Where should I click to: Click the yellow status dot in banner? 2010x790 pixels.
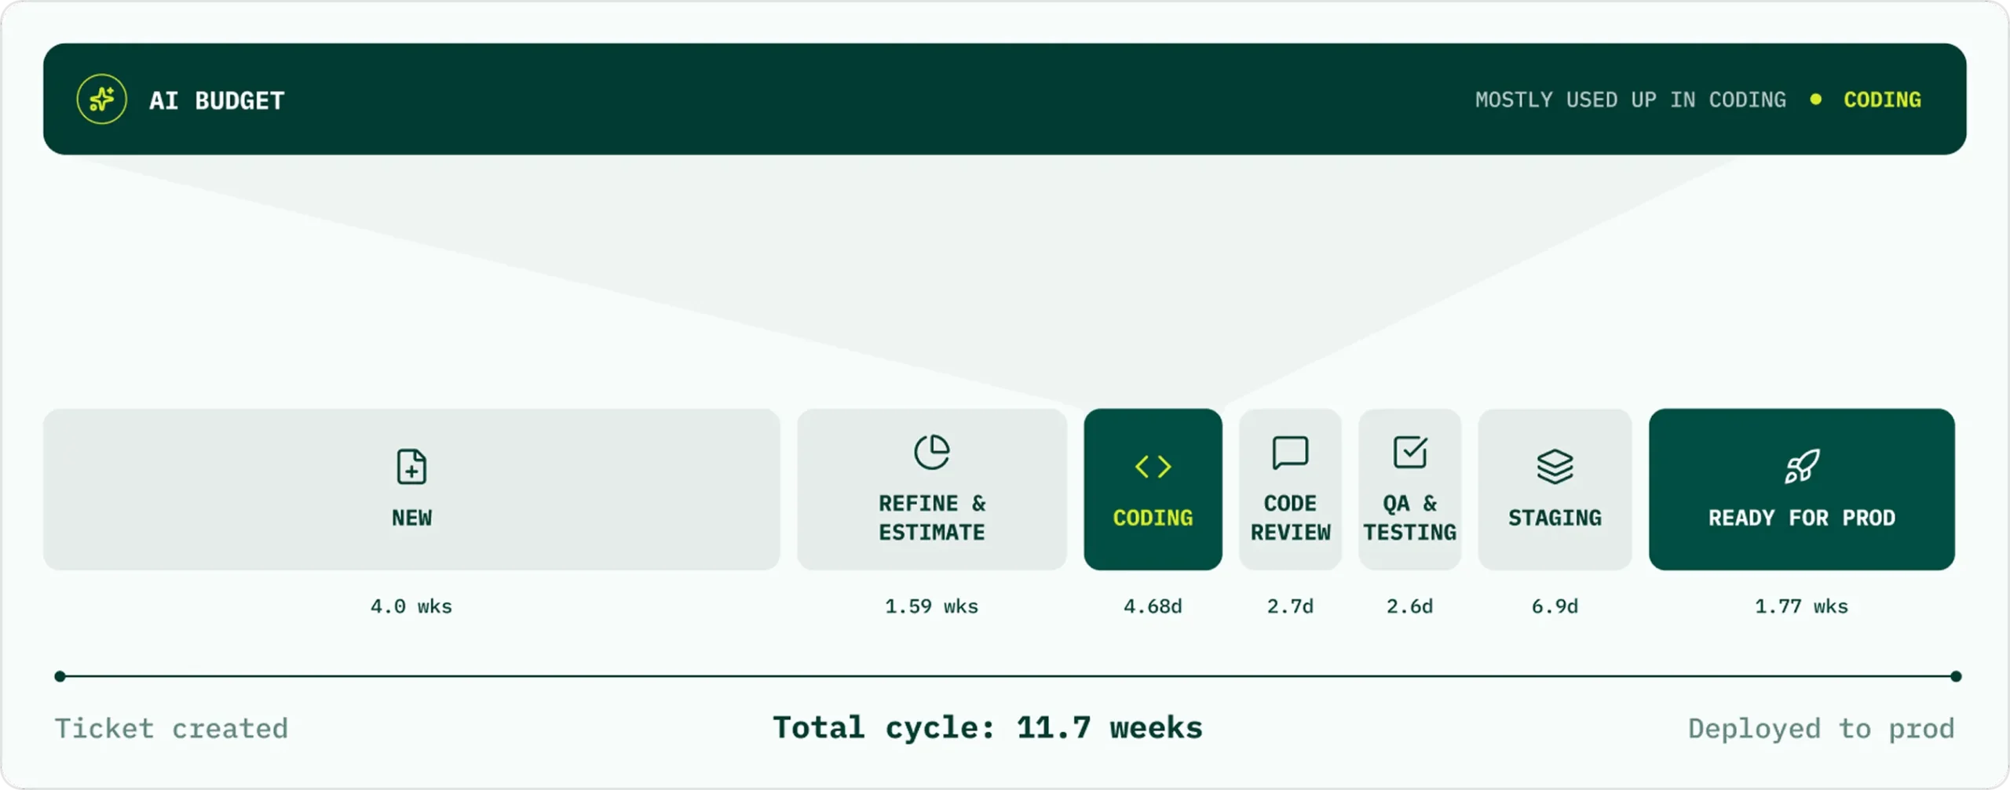click(1815, 100)
